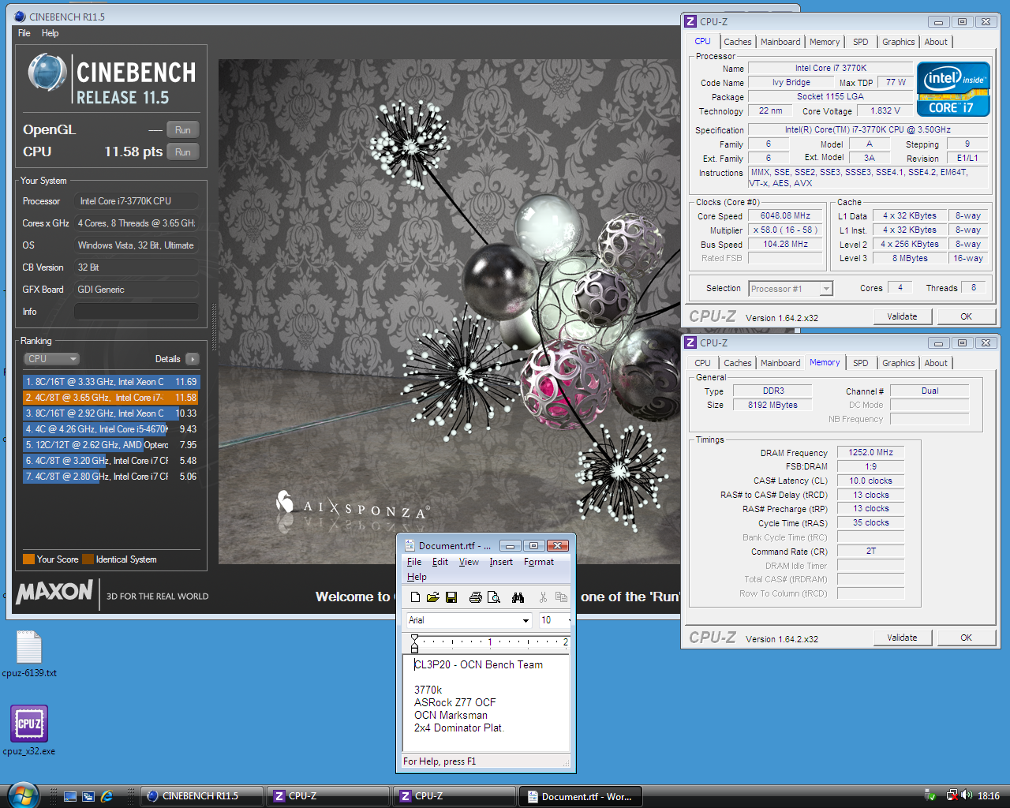Open the Help menu in Cinebench
The width and height of the screenshot is (1010, 808).
(50, 33)
